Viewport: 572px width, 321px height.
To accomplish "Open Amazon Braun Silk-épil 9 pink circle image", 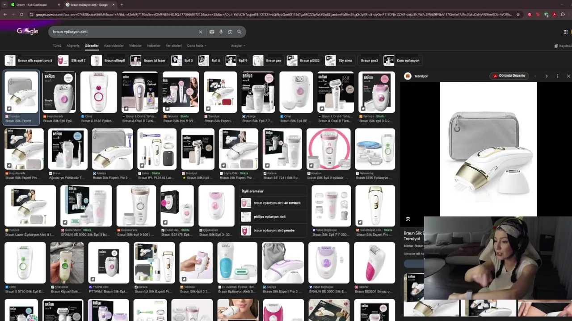I will (329, 149).
